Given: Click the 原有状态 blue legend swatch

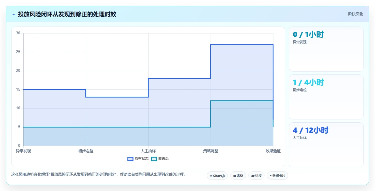Looking at the screenshot, I should 130,159.
